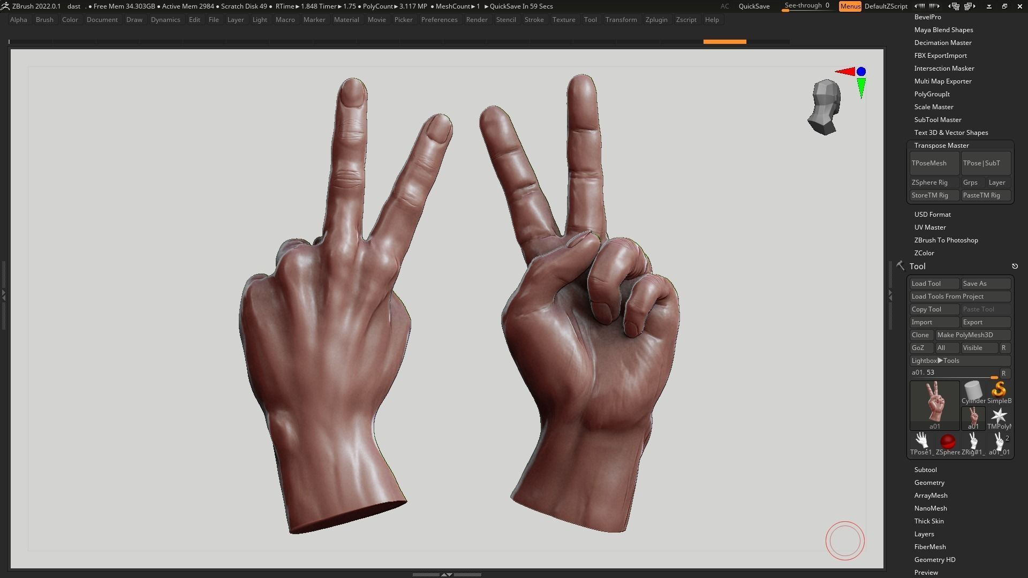Expand the FiberMesh section

930,547
